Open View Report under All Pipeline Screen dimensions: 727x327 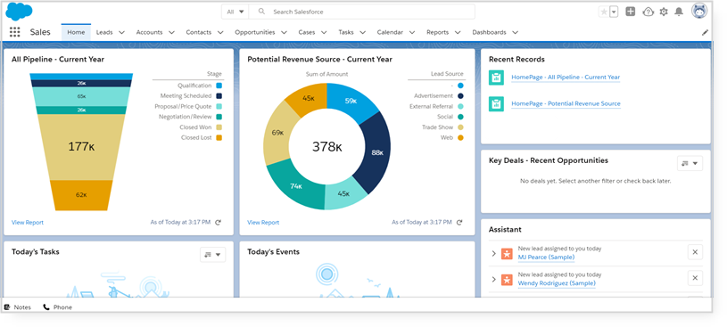click(x=28, y=223)
